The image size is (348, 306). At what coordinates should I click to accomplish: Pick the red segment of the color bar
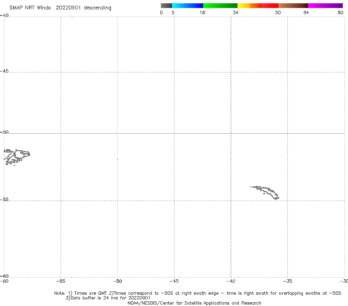[x=270, y=6]
